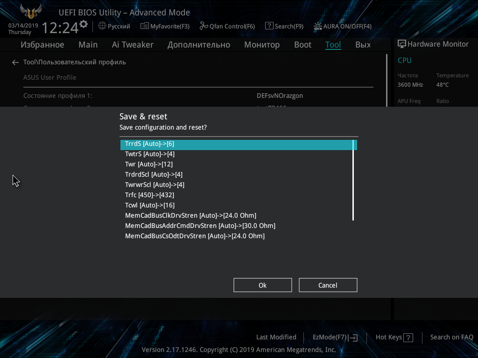Click the back arrow beside Tool path

coord(15,62)
